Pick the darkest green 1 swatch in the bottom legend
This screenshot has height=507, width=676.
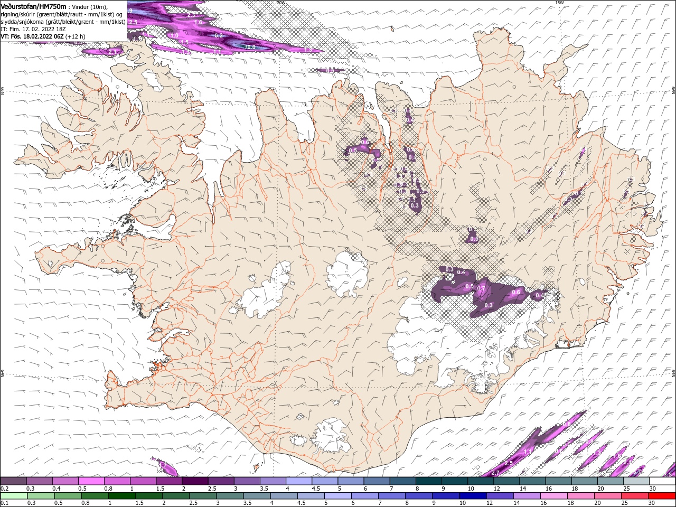pos(121,496)
